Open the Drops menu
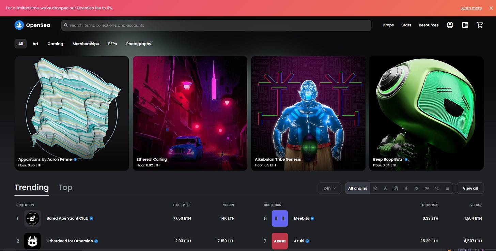The height and width of the screenshot is (251, 496). click(388, 25)
